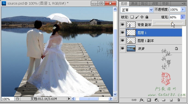This screenshot has height=104, width=188.
Task: Switch to the 调整 tab
Action: coord(155,4)
